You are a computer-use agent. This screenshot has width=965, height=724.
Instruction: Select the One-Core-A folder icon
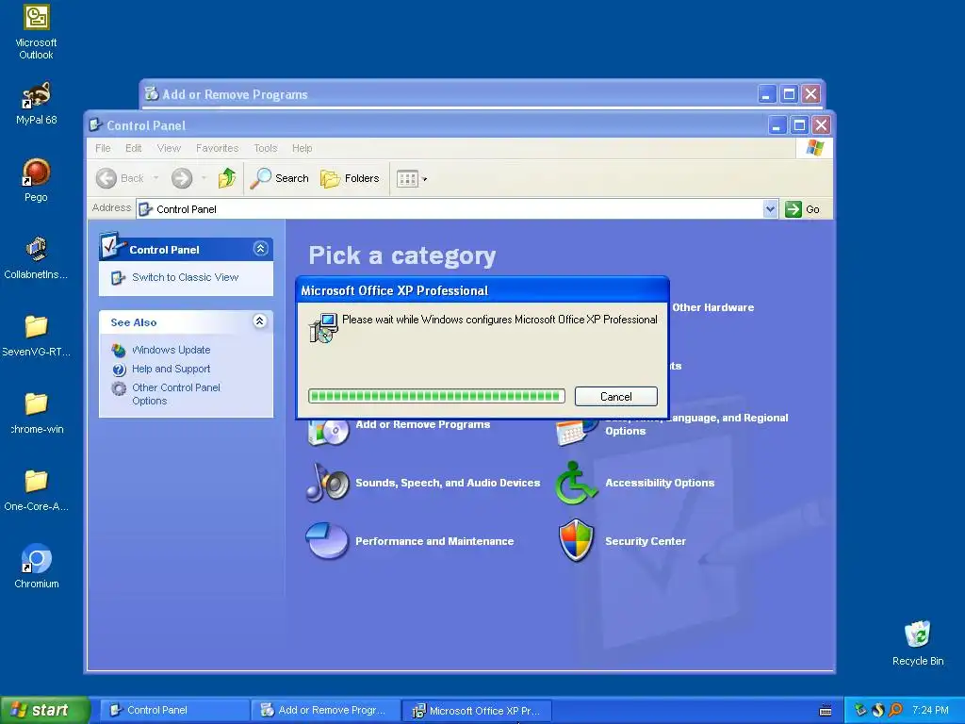(37, 490)
